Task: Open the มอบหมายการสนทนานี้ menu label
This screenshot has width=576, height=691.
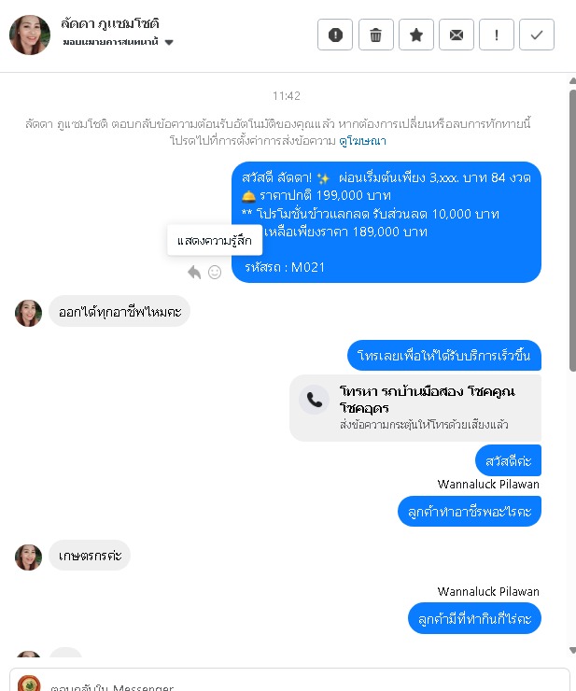Action: [110, 42]
